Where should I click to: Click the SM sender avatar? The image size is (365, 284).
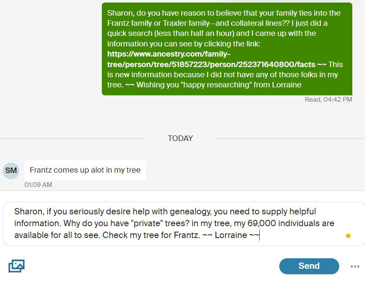[x=11, y=170]
